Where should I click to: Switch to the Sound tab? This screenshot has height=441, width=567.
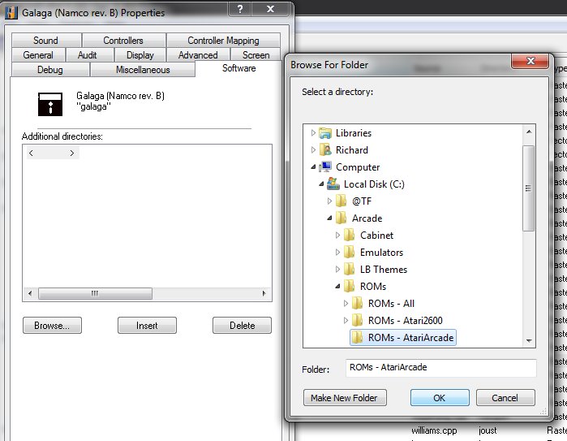(46, 40)
